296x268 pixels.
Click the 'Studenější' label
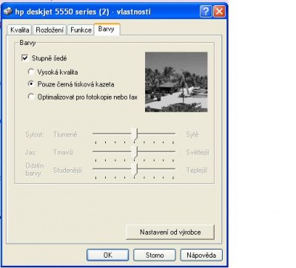pos(67,171)
